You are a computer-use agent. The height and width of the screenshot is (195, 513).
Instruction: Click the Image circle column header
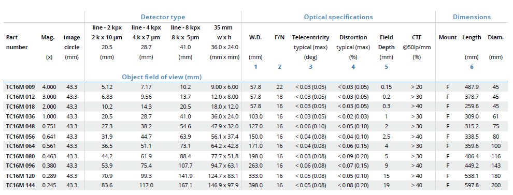click(72, 42)
